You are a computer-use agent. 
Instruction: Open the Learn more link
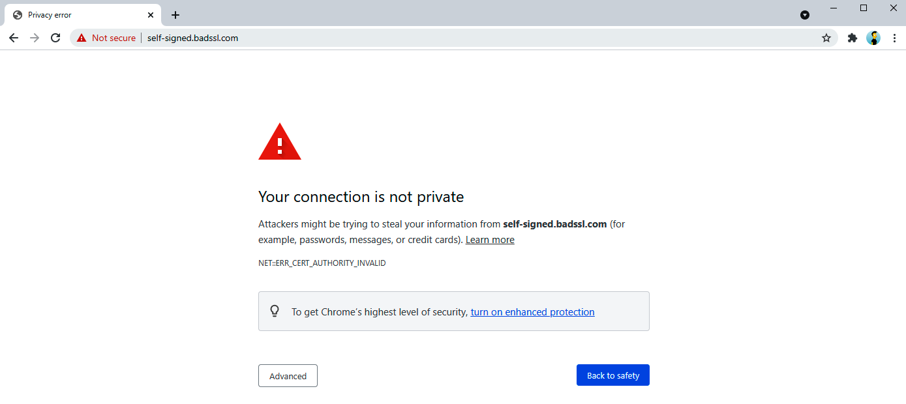(x=490, y=240)
